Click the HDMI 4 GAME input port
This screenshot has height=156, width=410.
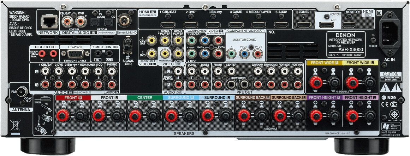(x=236, y=25)
